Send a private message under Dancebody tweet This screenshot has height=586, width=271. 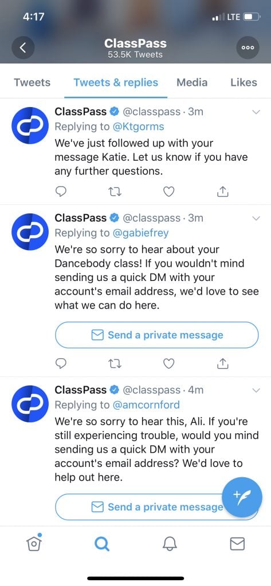point(157,335)
